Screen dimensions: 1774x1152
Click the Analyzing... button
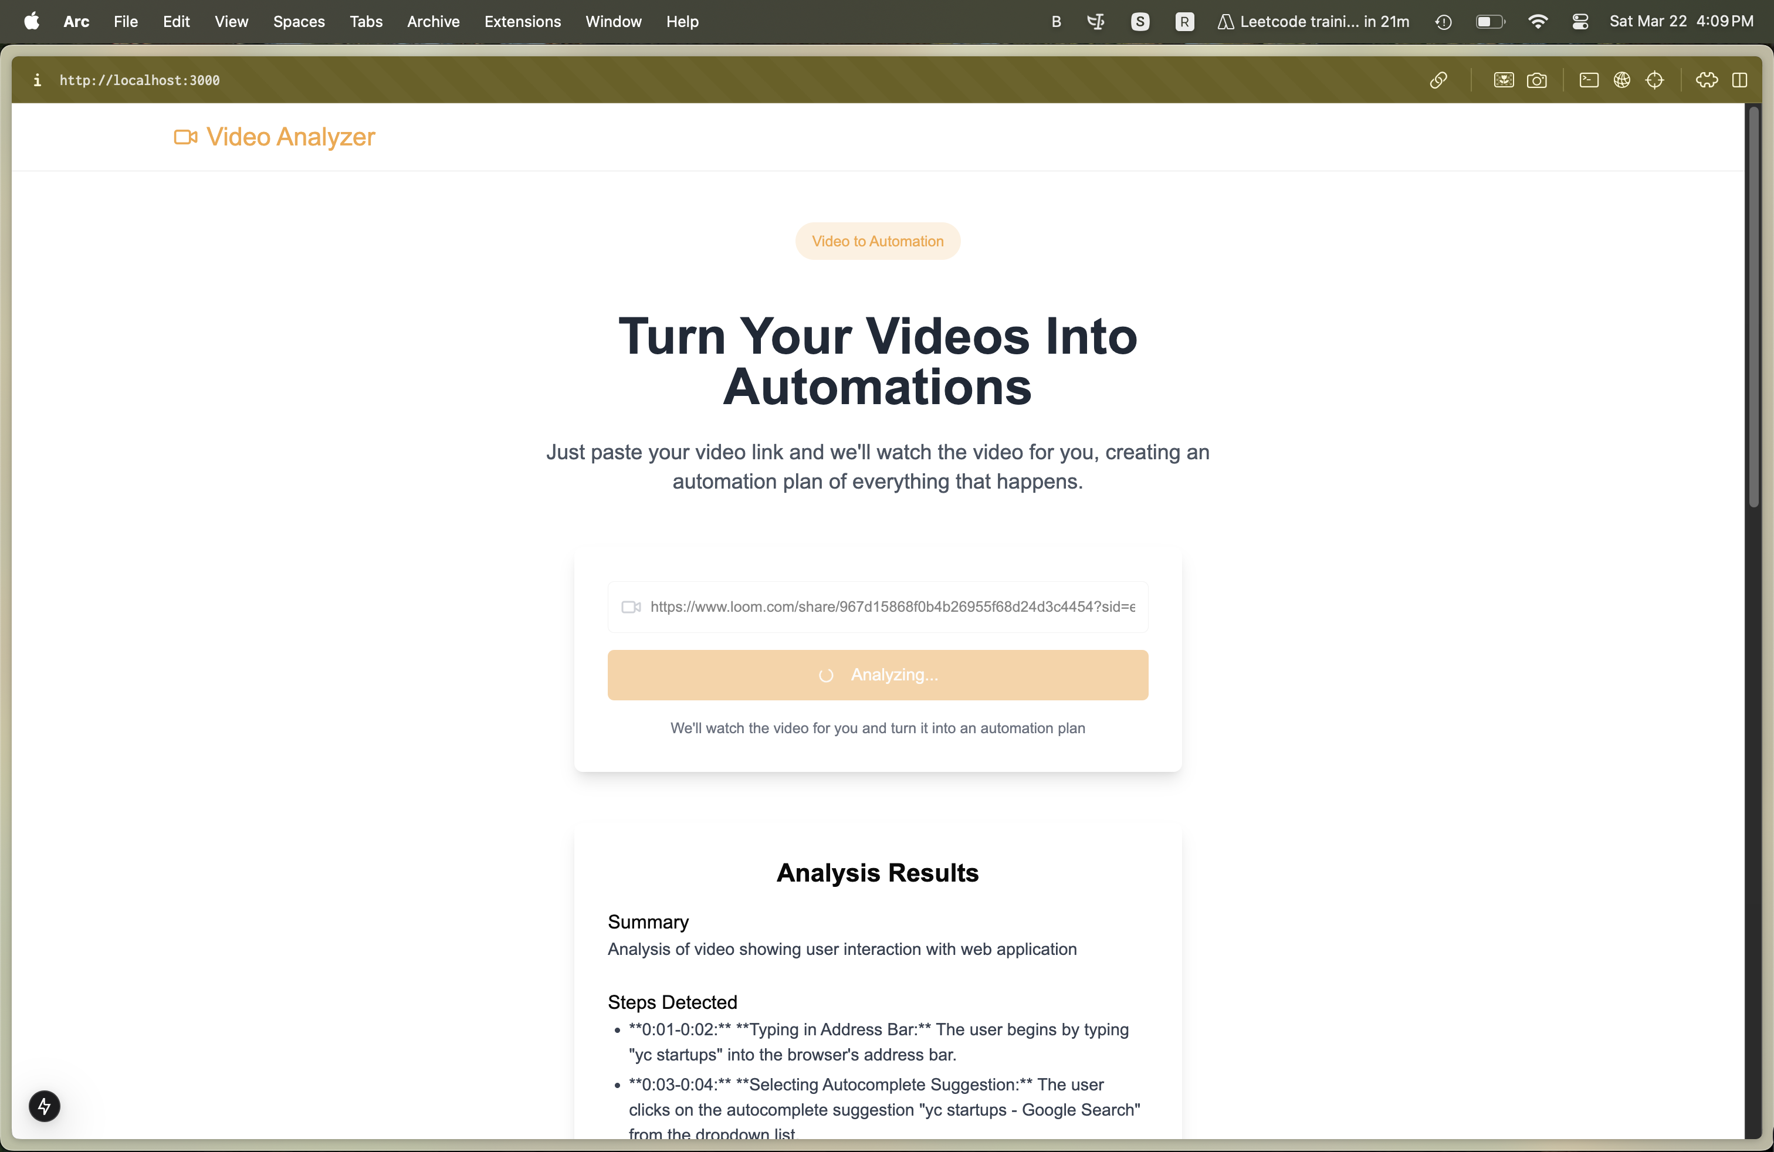click(877, 675)
